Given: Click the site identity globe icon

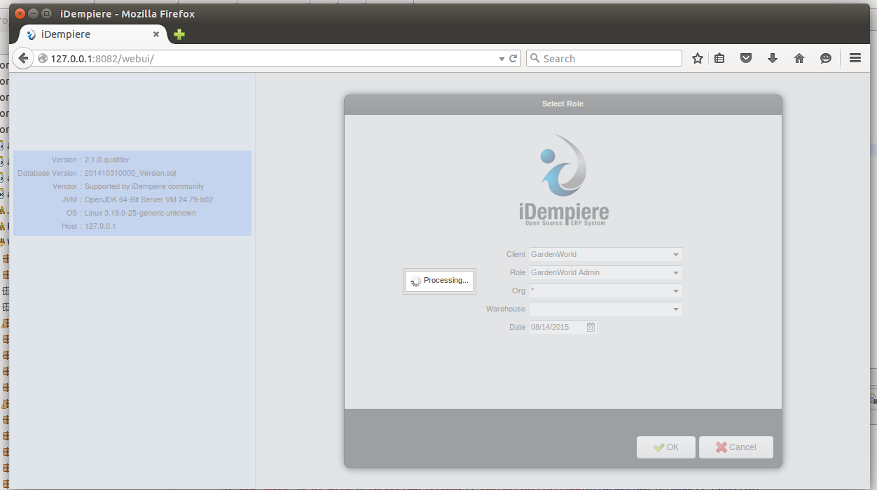Looking at the screenshot, I should [43, 59].
